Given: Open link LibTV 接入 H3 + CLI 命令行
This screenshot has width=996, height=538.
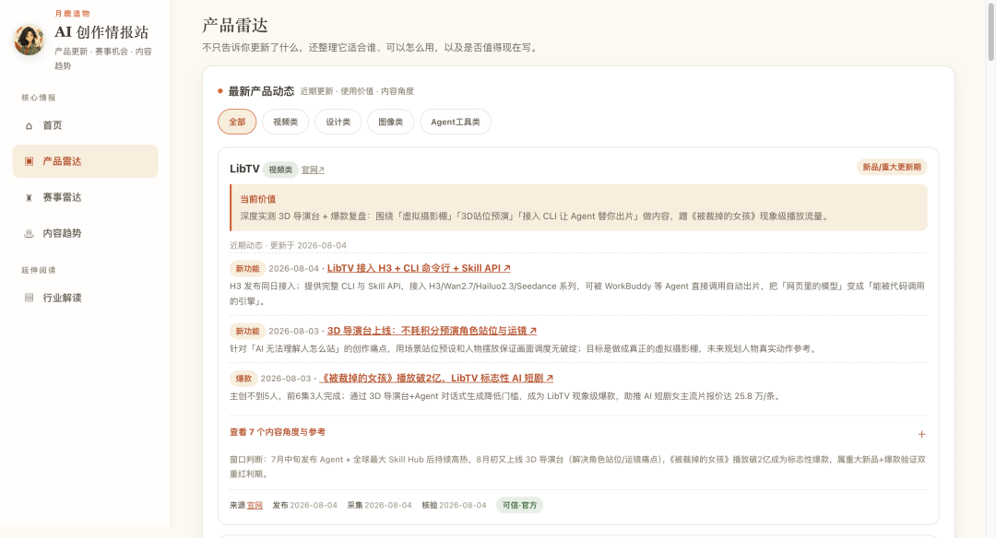Looking at the screenshot, I should tap(419, 268).
